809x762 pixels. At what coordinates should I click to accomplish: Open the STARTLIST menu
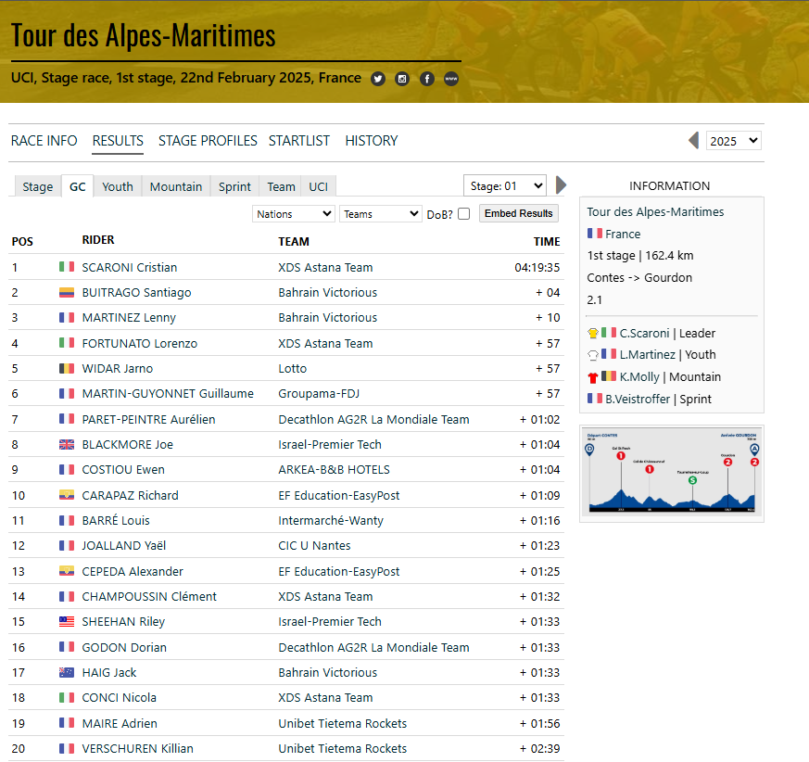coord(299,140)
